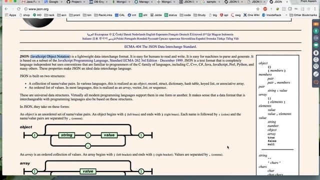Open the Deutsch translation link
This screenshot has width=320, height=180.
184,34
